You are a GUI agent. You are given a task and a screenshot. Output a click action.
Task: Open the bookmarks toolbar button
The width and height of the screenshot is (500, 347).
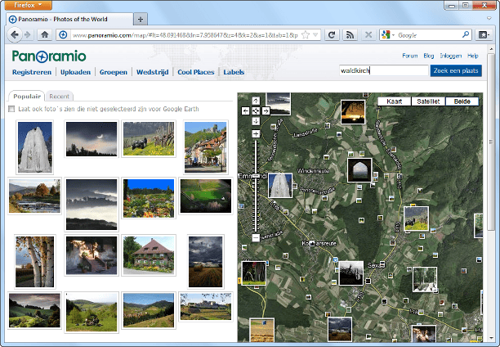pyautogui.click(x=484, y=35)
